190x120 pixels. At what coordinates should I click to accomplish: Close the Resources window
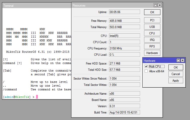pos(160,5)
